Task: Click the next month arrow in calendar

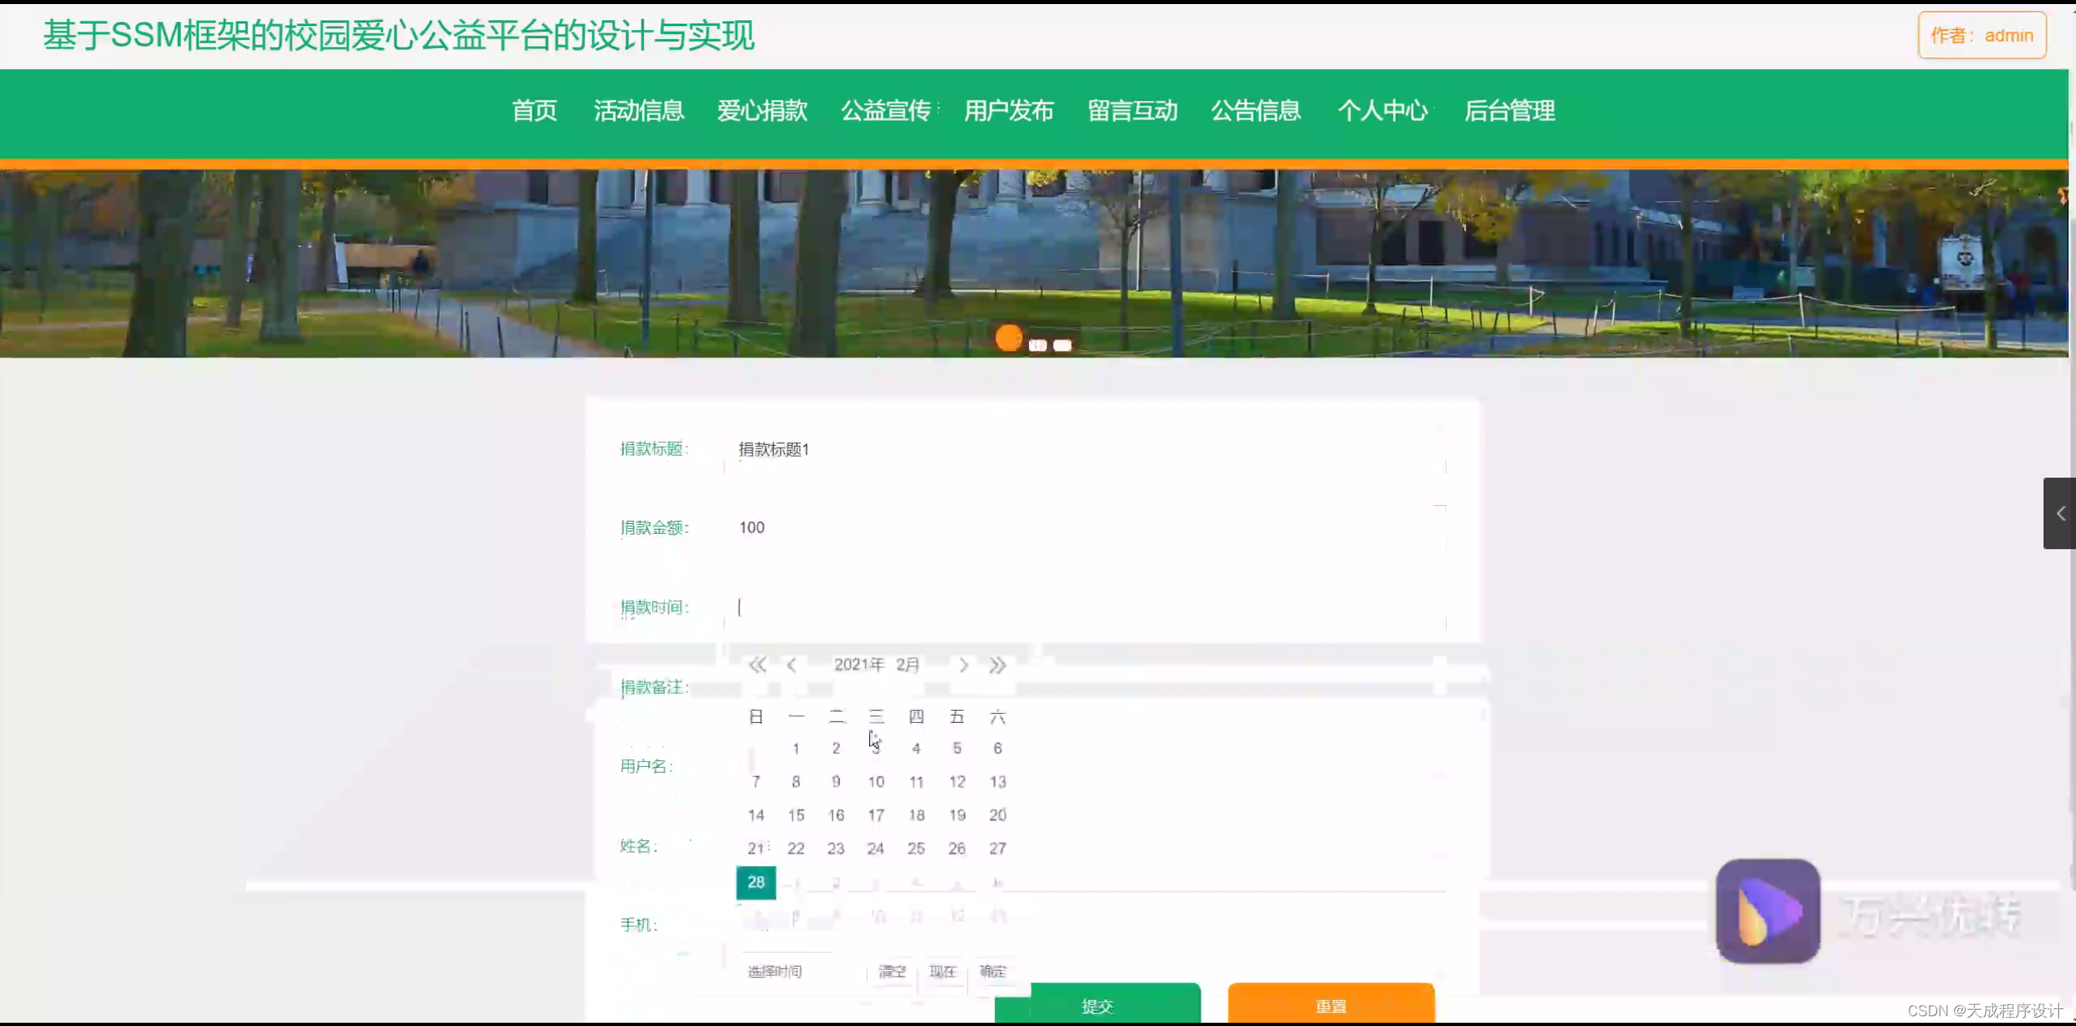Action: coord(963,665)
